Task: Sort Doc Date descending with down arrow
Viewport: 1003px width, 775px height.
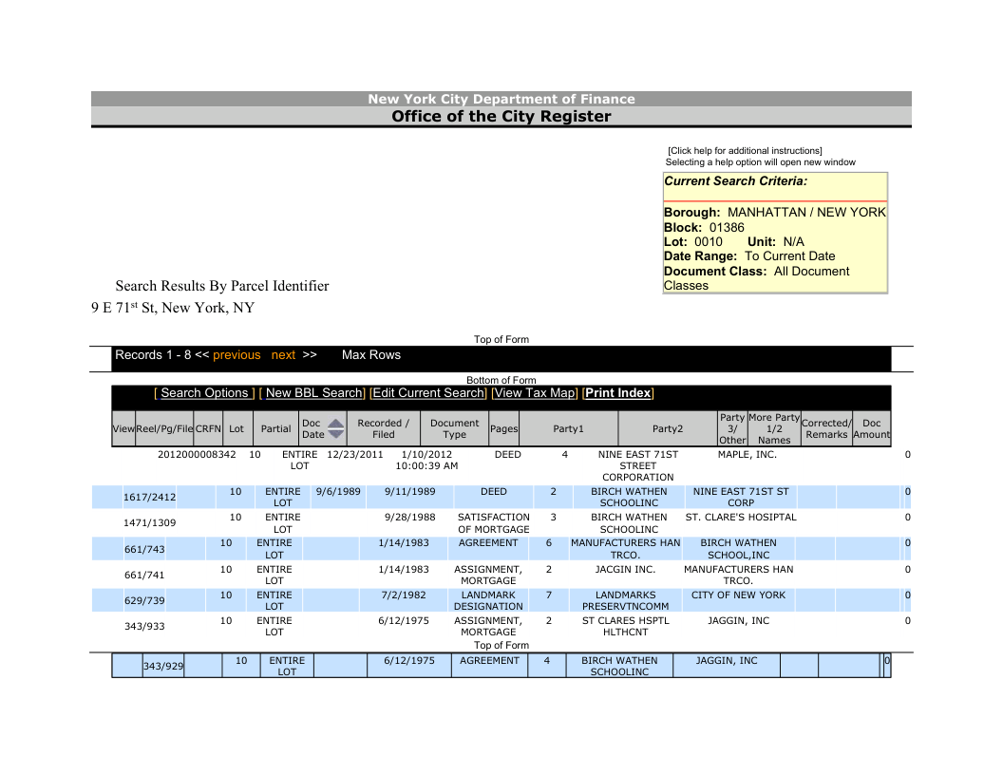Action: pyautogui.click(x=335, y=435)
